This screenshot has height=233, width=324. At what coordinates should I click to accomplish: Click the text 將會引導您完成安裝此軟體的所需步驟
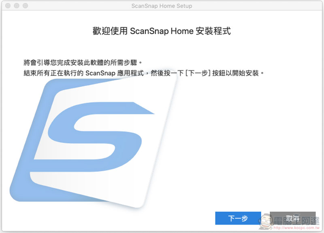coord(83,63)
